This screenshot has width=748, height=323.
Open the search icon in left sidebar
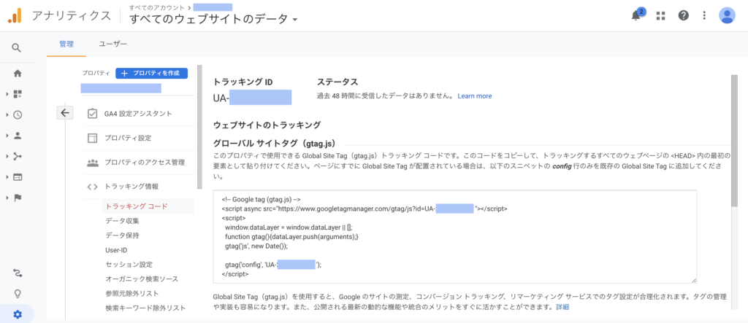(x=17, y=47)
